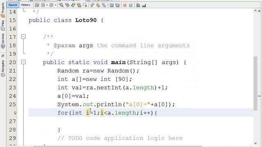
Task: Open the Forward navigation dropdown arrow
Action: [x=56, y=5]
